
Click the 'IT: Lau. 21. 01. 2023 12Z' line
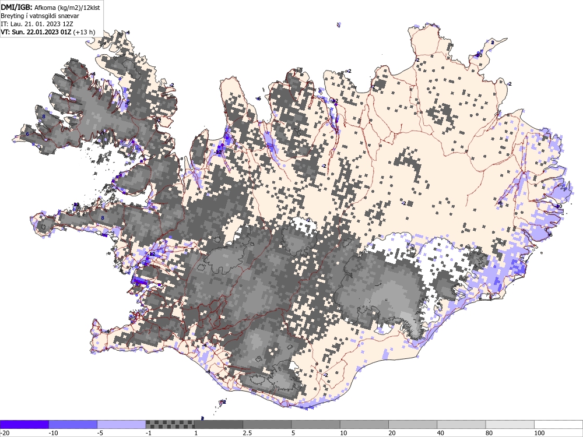click(37, 24)
